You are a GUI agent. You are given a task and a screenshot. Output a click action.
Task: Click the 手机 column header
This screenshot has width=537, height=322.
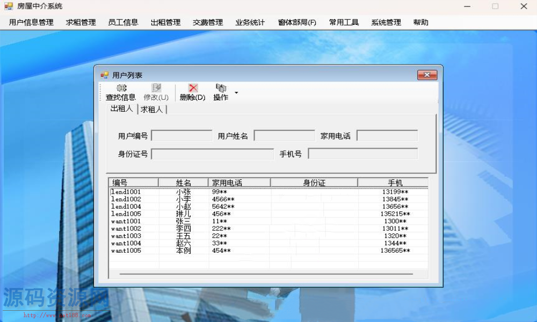pos(395,183)
